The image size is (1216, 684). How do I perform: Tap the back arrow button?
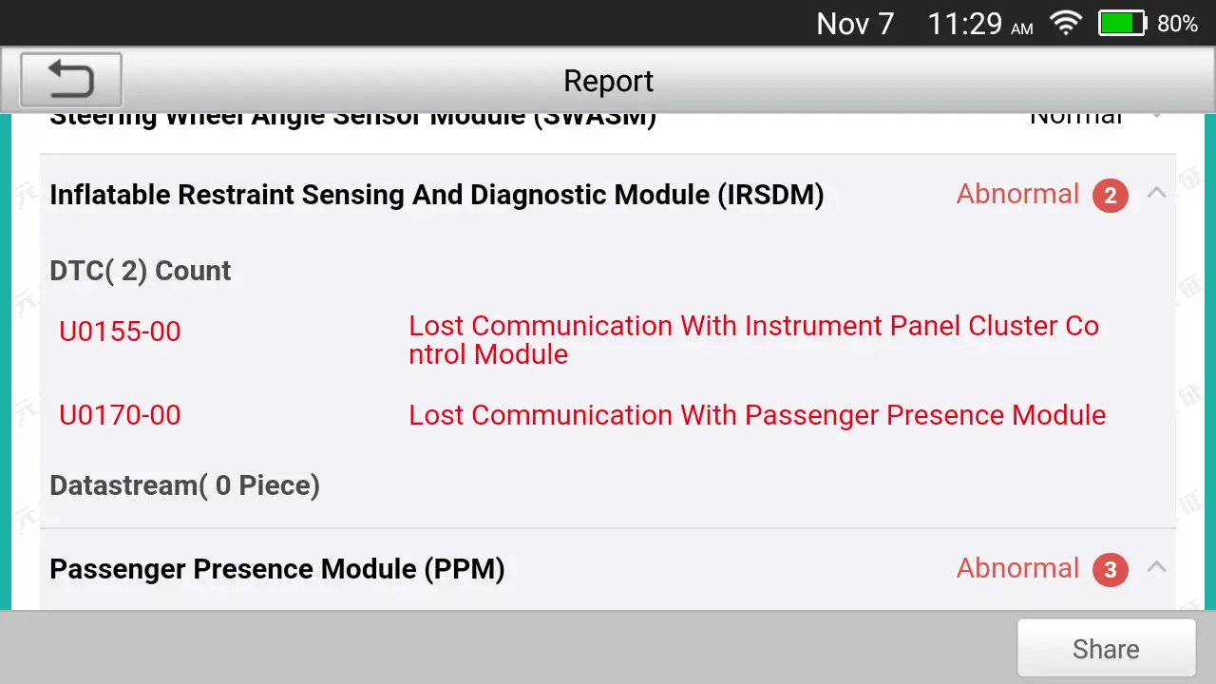click(71, 80)
